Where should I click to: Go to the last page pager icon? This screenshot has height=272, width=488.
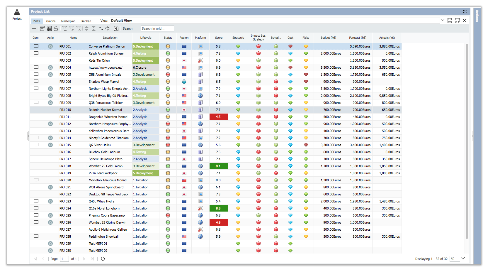(92, 259)
